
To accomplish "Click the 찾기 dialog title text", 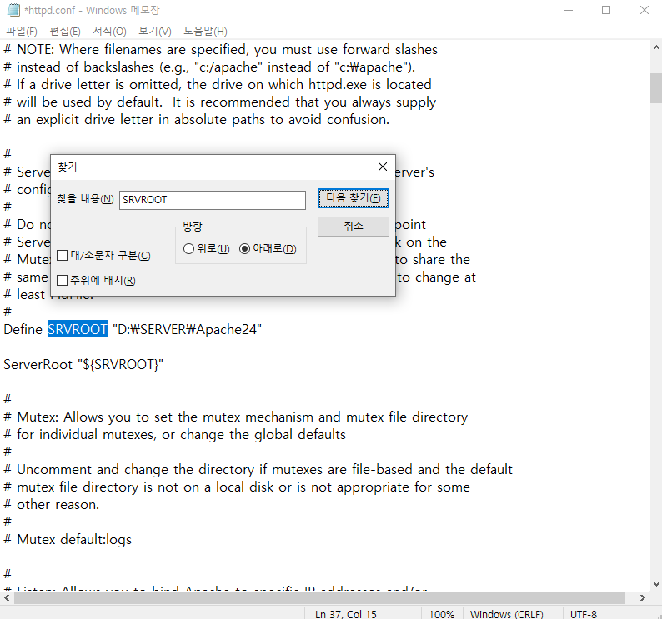I will point(68,167).
